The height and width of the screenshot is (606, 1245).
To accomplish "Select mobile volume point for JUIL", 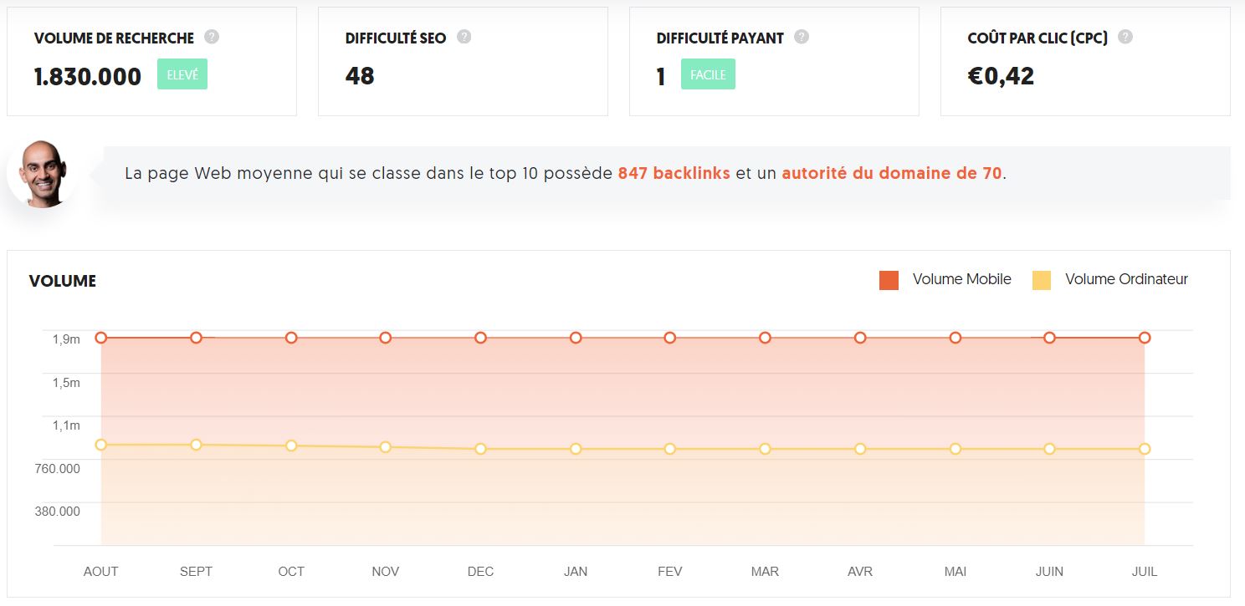I will point(1145,338).
